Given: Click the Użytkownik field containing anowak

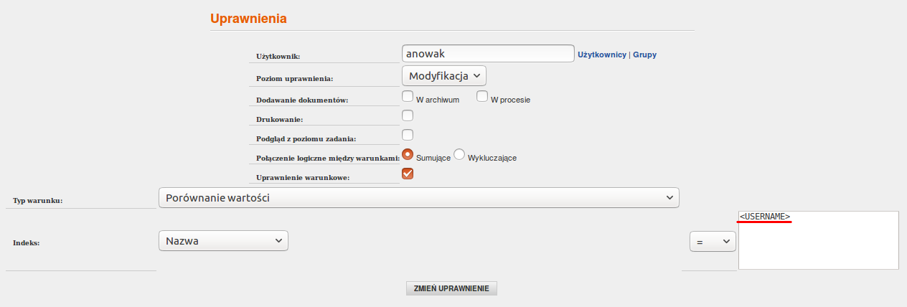Looking at the screenshot, I should point(488,53).
